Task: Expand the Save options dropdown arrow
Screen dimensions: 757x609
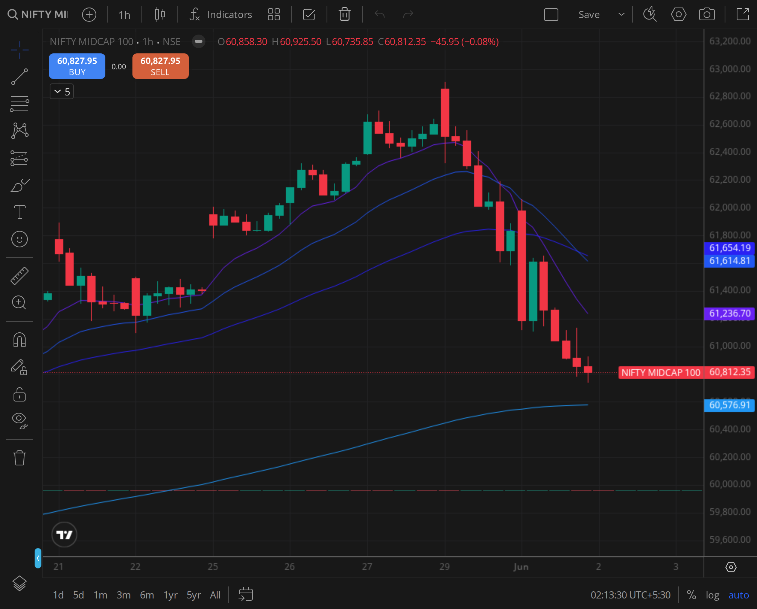Action: click(622, 15)
